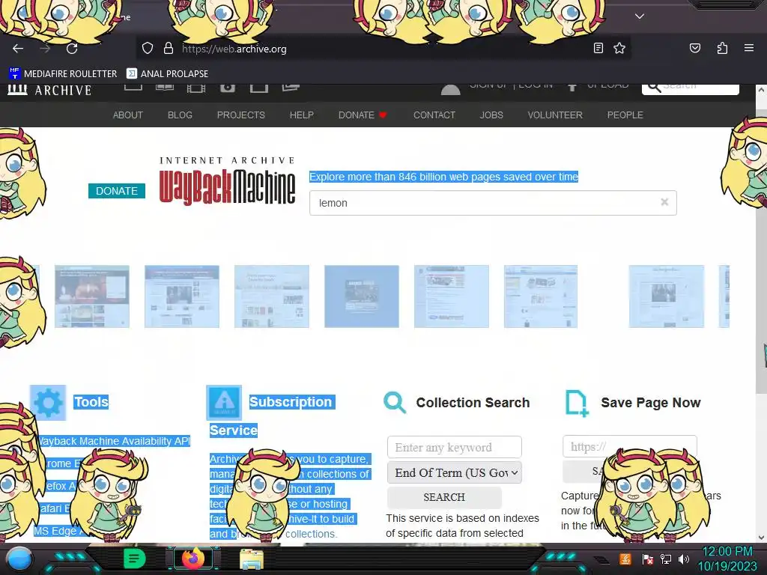Click the Enter any keyword field
The height and width of the screenshot is (575, 767).
click(455, 448)
